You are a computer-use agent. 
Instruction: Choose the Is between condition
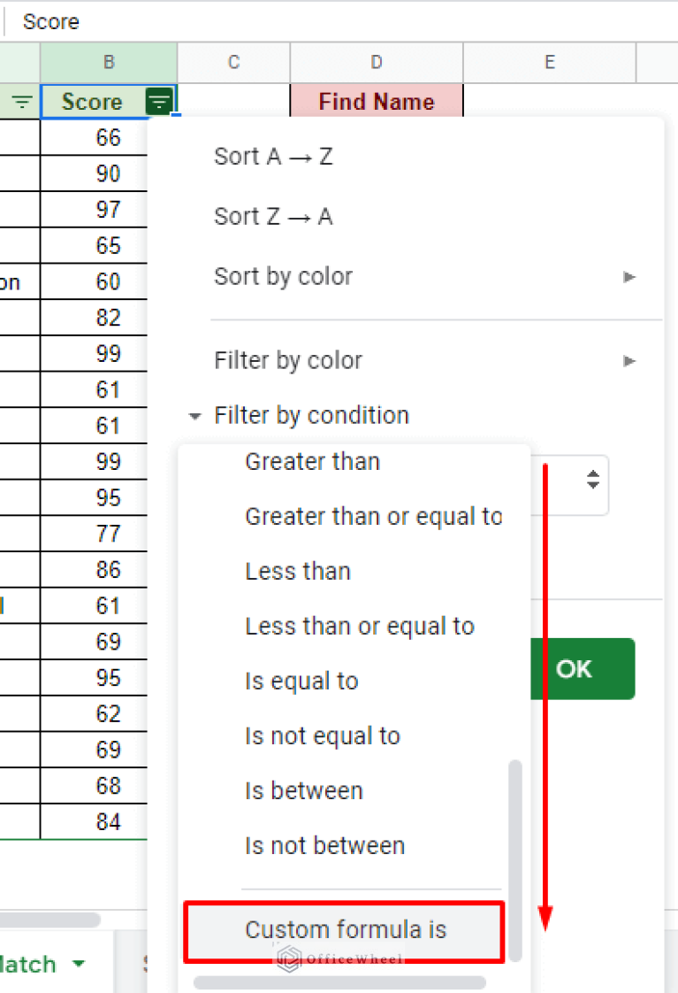click(x=303, y=790)
